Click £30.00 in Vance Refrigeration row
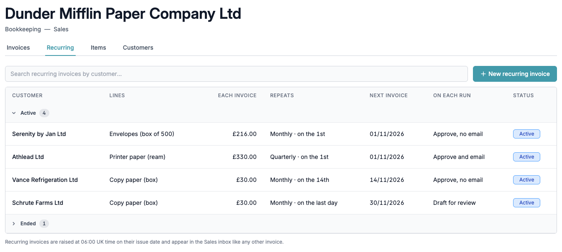 tap(246, 180)
